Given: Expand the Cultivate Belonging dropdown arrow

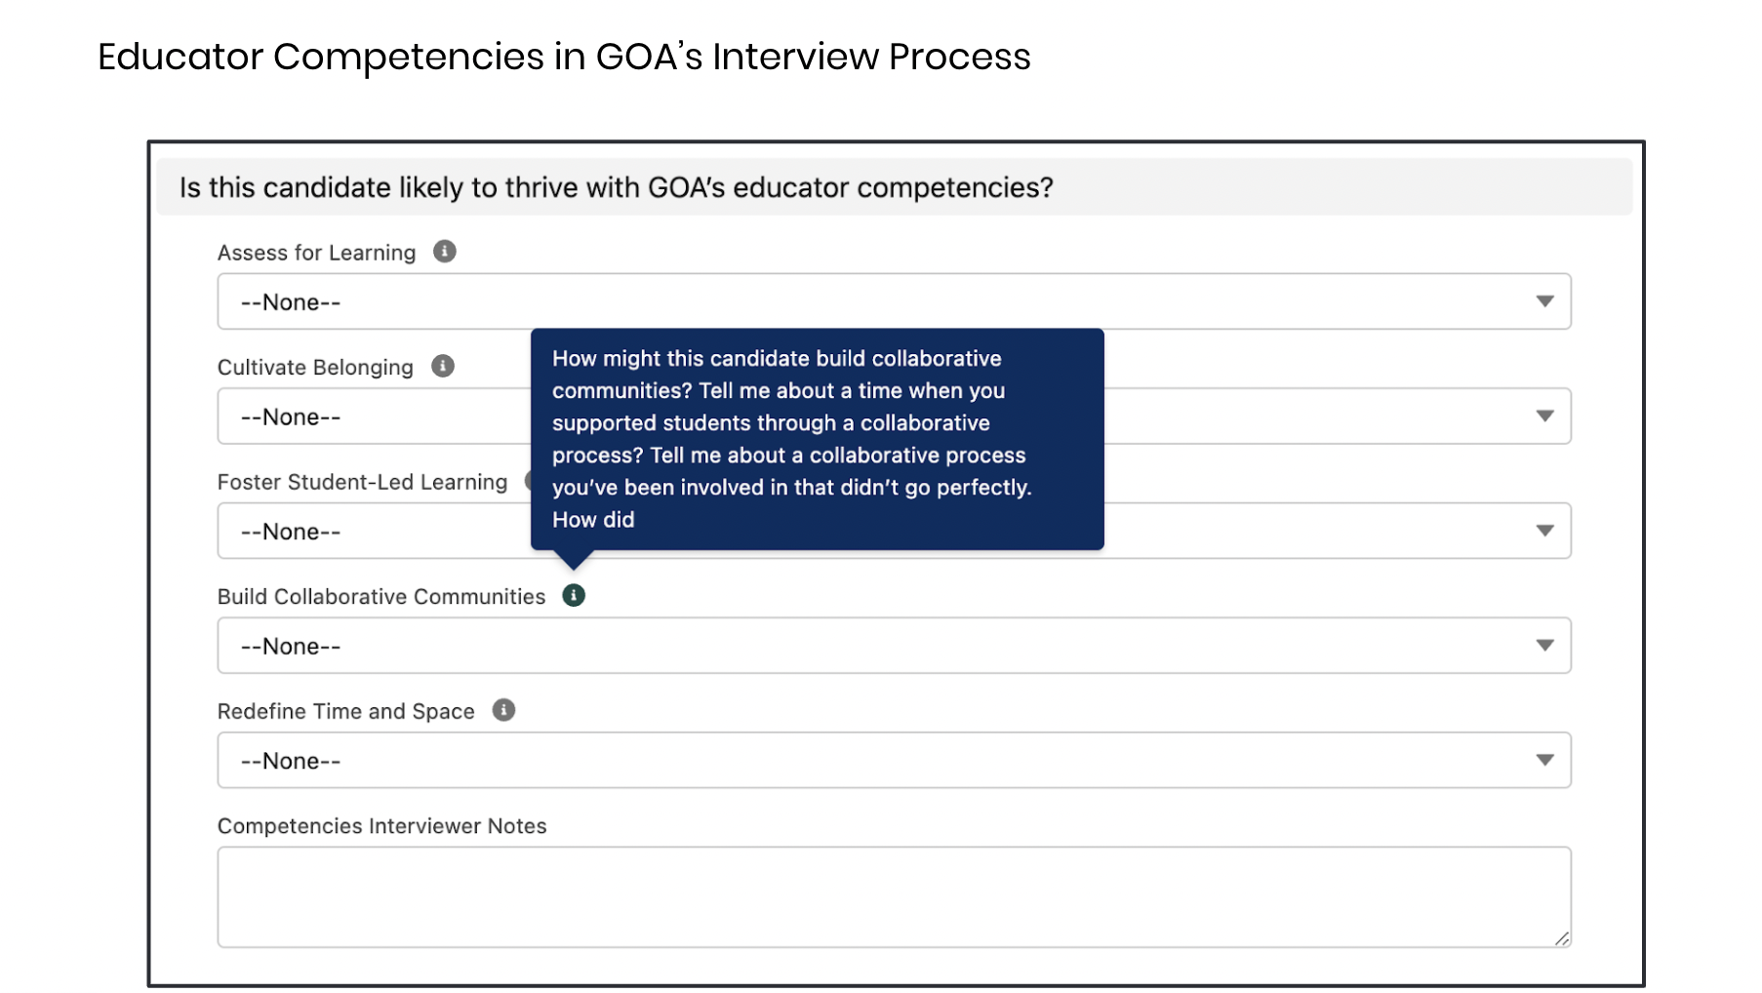Looking at the screenshot, I should coord(1544,417).
